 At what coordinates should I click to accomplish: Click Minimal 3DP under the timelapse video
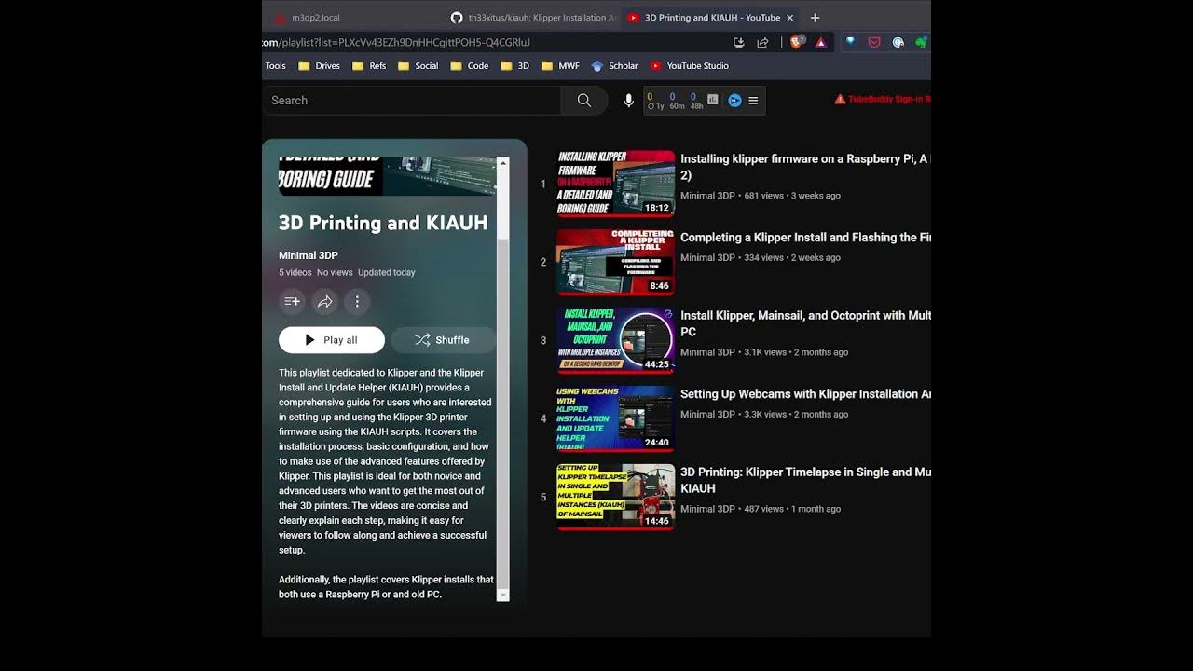coord(707,510)
